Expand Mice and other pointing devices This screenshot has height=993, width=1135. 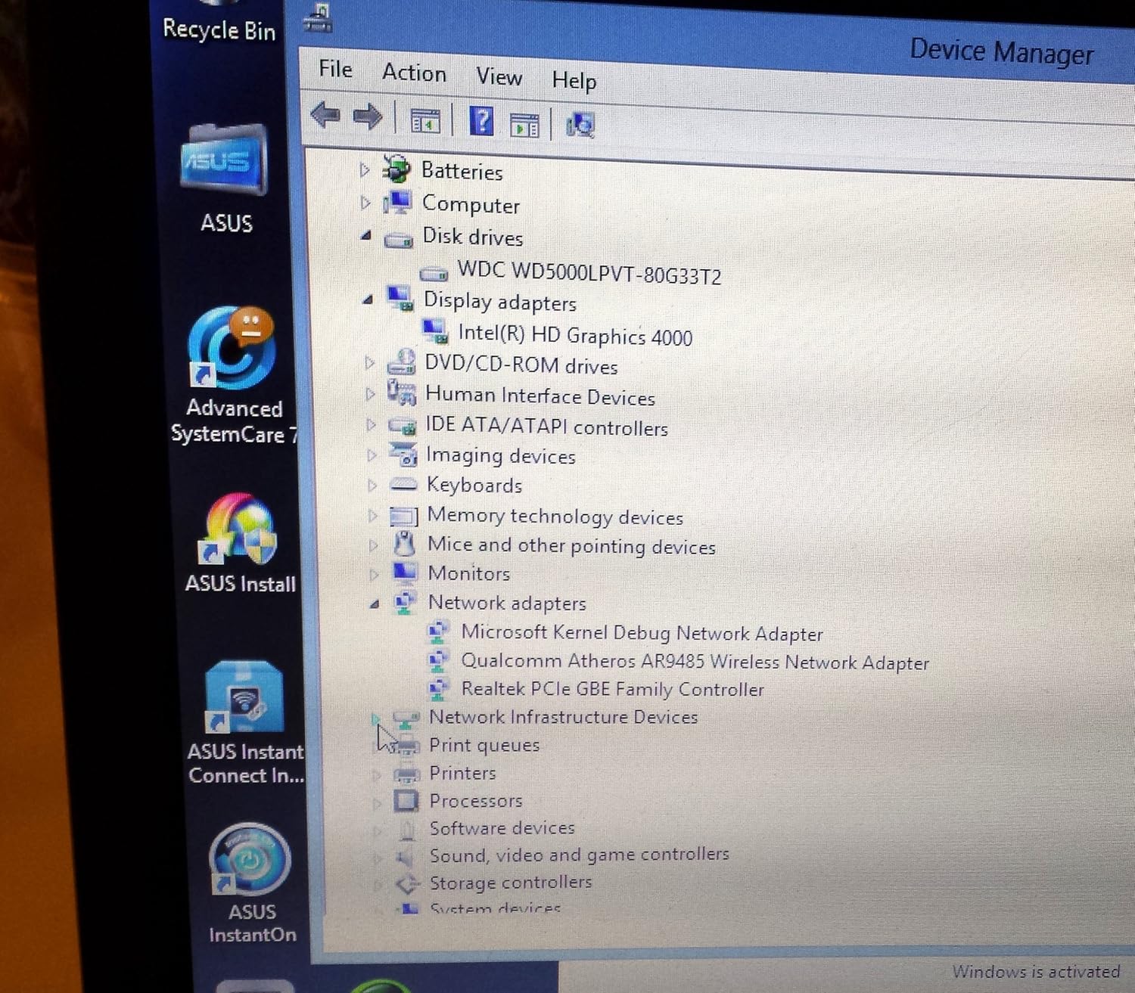point(374,545)
